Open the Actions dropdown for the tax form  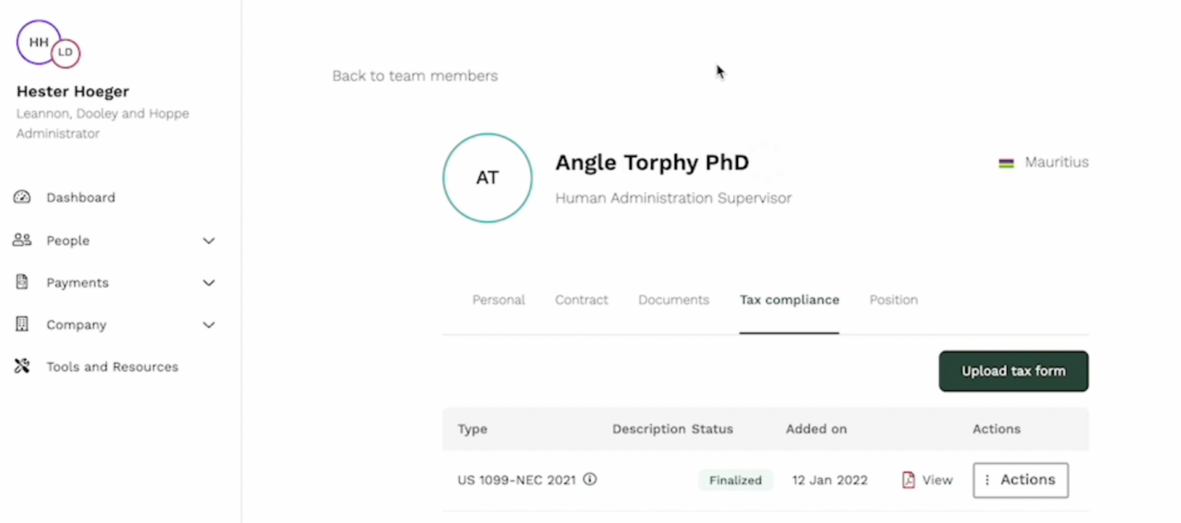point(1020,480)
